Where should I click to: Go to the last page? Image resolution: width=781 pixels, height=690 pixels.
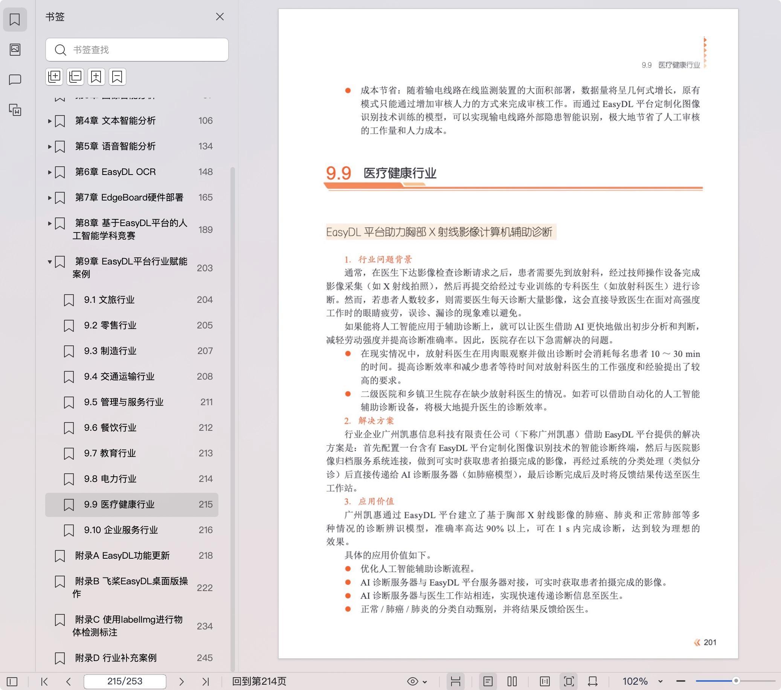click(x=206, y=681)
